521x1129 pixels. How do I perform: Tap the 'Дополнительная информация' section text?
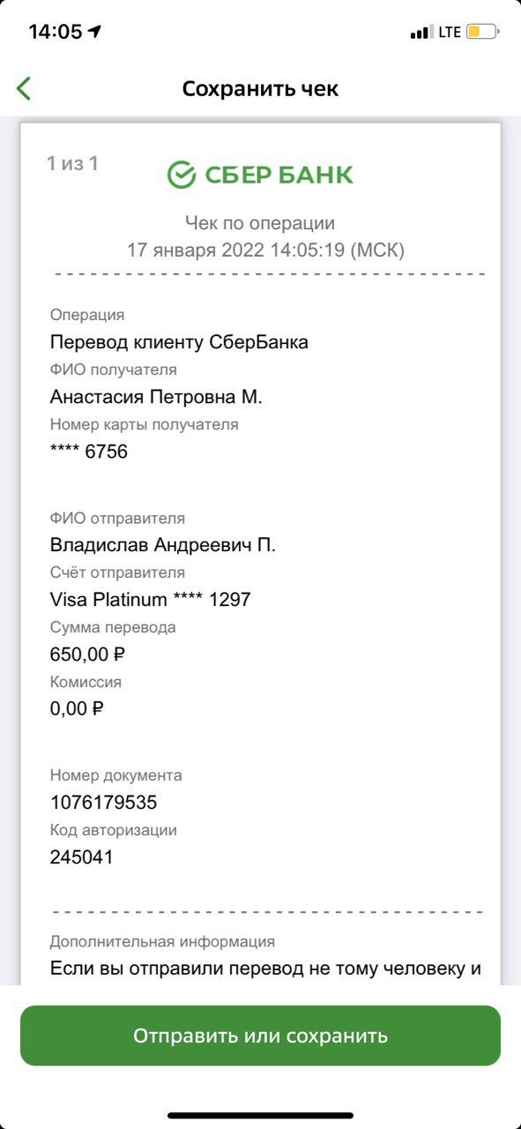162,942
